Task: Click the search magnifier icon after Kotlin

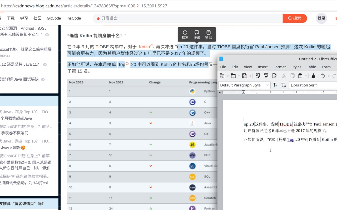Action: [x=152, y=46]
